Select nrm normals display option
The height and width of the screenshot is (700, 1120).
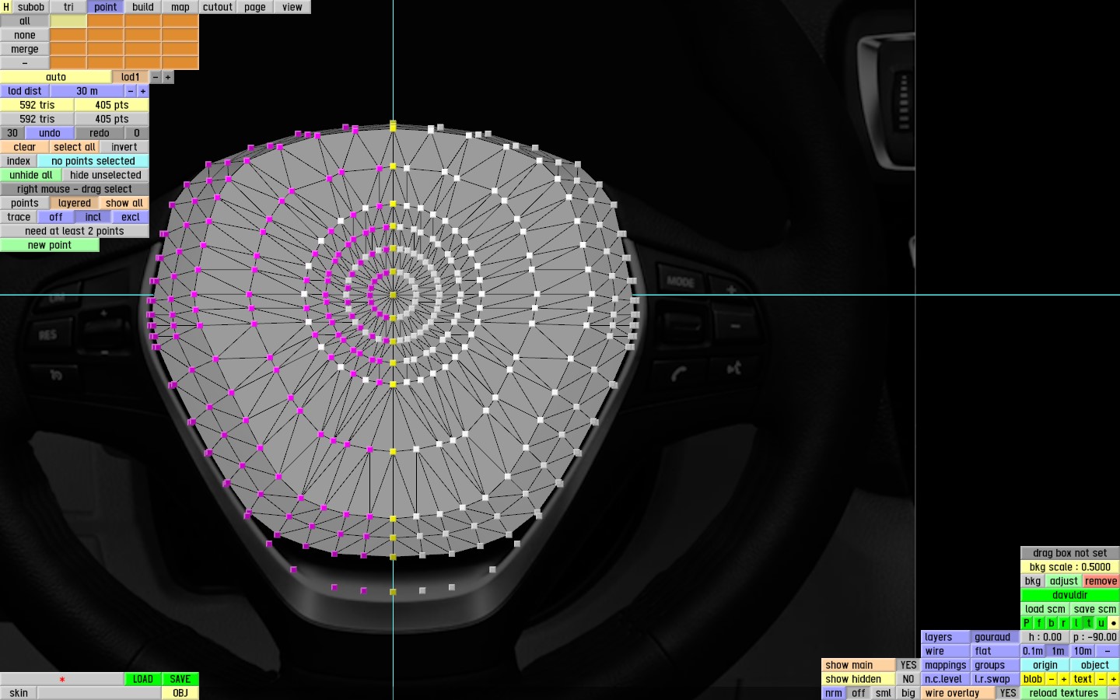[834, 693]
